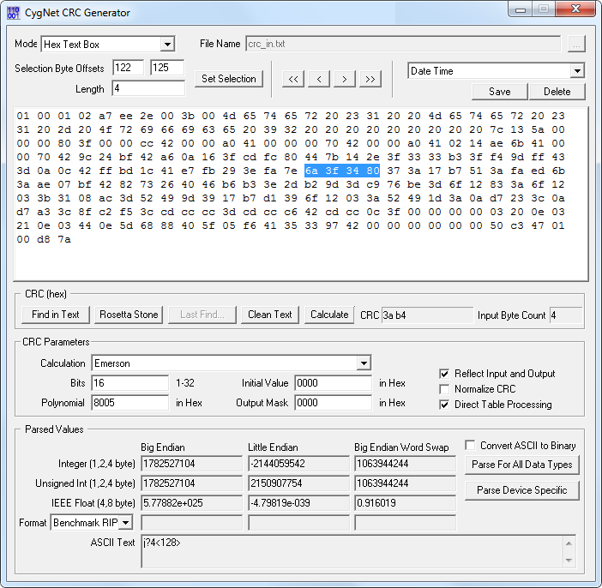Click Little Endian Unsigned Int 2150907754
Viewport: 602px width, 588px height.
[298, 483]
